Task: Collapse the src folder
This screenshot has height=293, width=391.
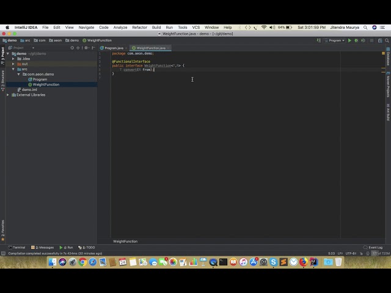Action: 13,69
